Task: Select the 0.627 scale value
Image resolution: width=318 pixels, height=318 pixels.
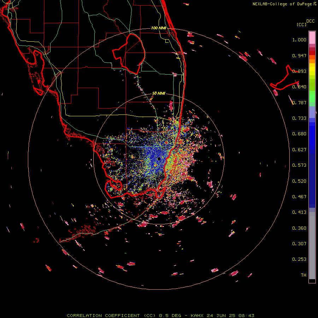Action: tap(299, 150)
